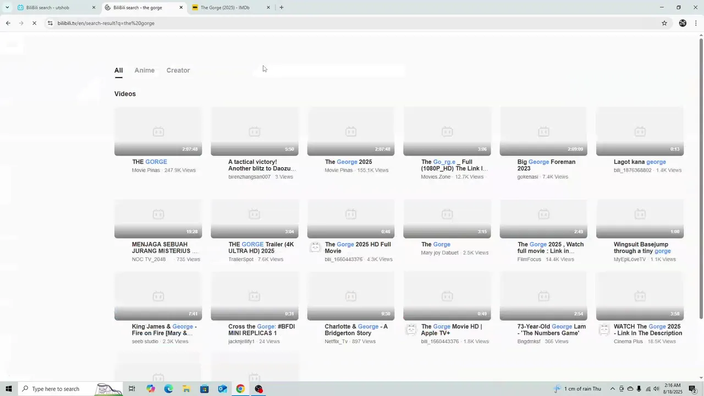Click channel name 'Cinema Plus'
The height and width of the screenshot is (396, 704).
pyautogui.click(x=628, y=342)
